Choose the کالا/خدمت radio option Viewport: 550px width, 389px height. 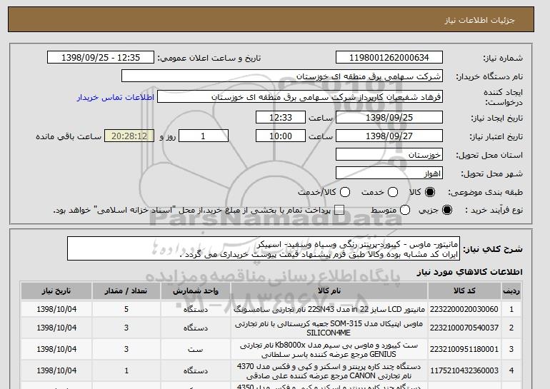345,193
